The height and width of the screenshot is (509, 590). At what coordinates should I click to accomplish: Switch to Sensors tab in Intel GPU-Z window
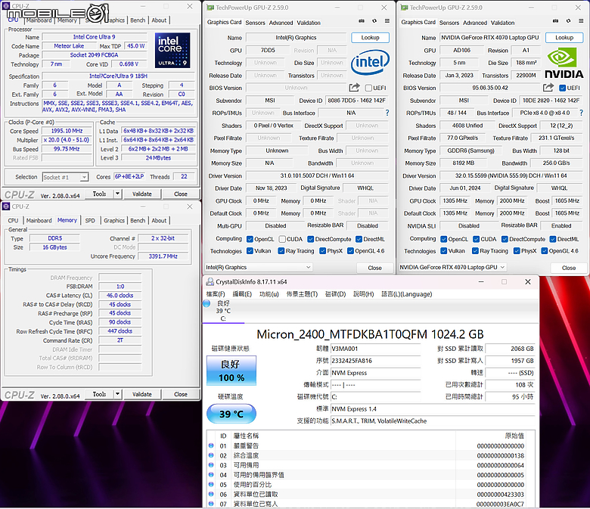coord(255,23)
